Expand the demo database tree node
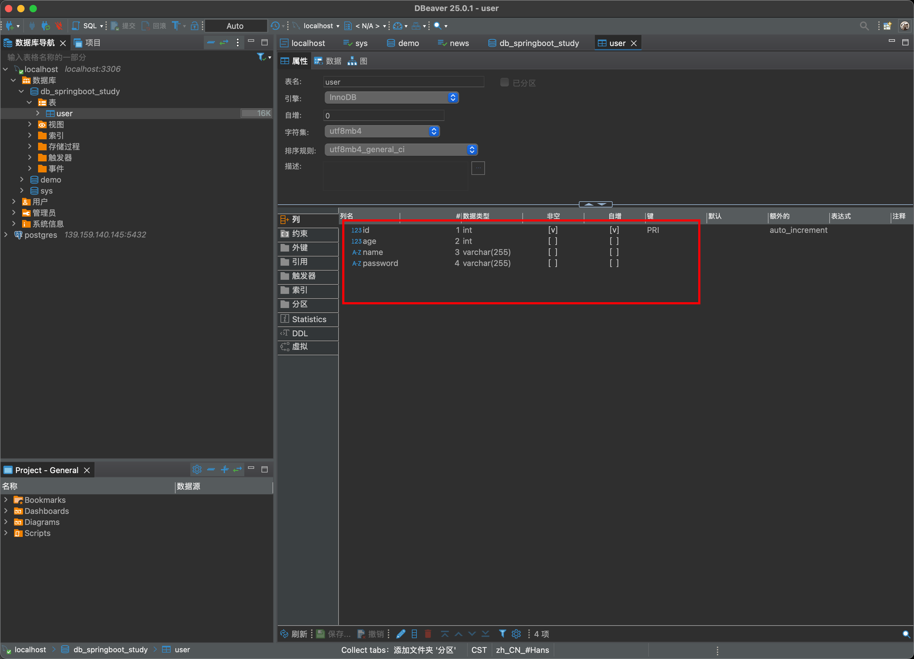 point(22,180)
